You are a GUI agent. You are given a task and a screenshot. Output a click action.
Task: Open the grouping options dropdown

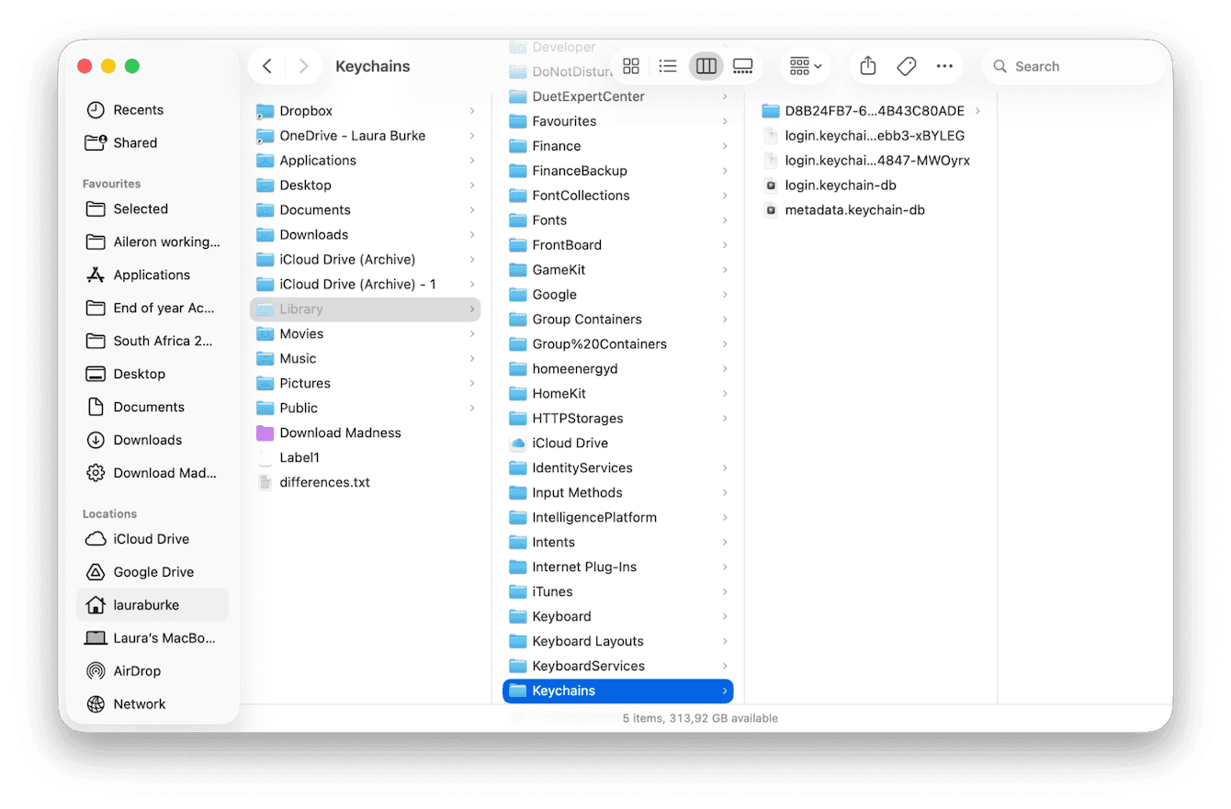click(804, 65)
